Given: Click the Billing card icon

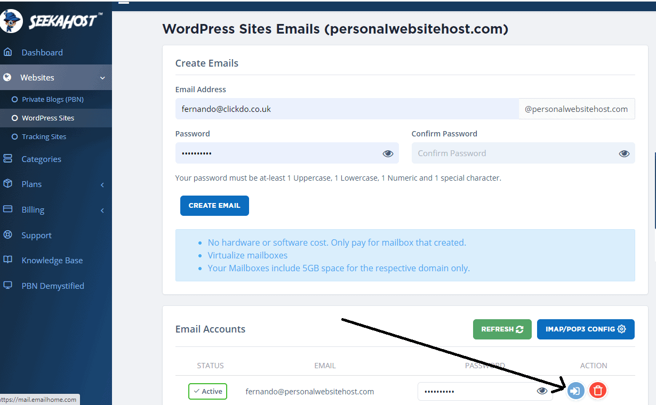Looking at the screenshot, I should pyautogui.click(x=7, y=209).
